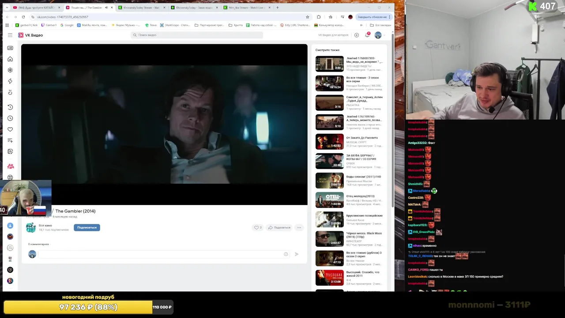The height and width of the screenshot is (318, 565).
Task: Open Воды слонам! (2011) thumbnail
Action: click(329, 180)
